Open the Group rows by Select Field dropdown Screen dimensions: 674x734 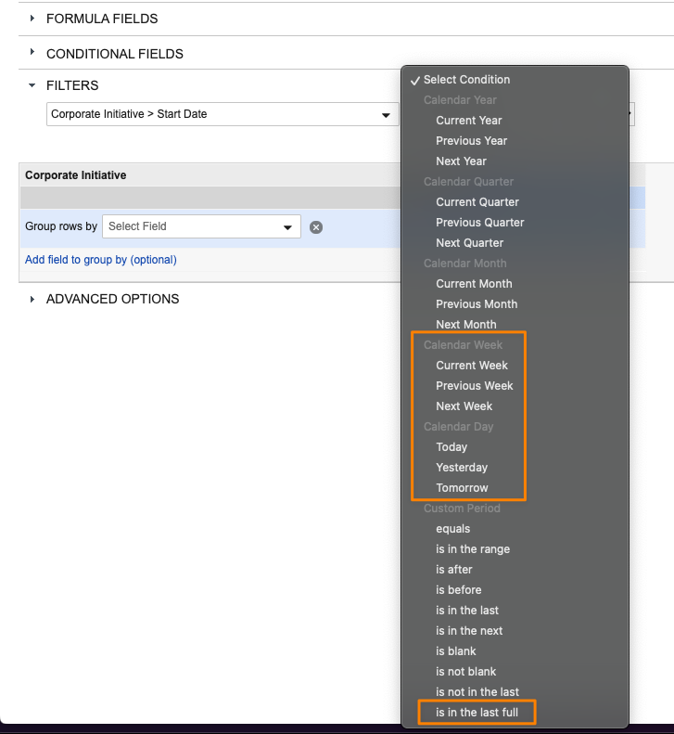click(201, 226)
